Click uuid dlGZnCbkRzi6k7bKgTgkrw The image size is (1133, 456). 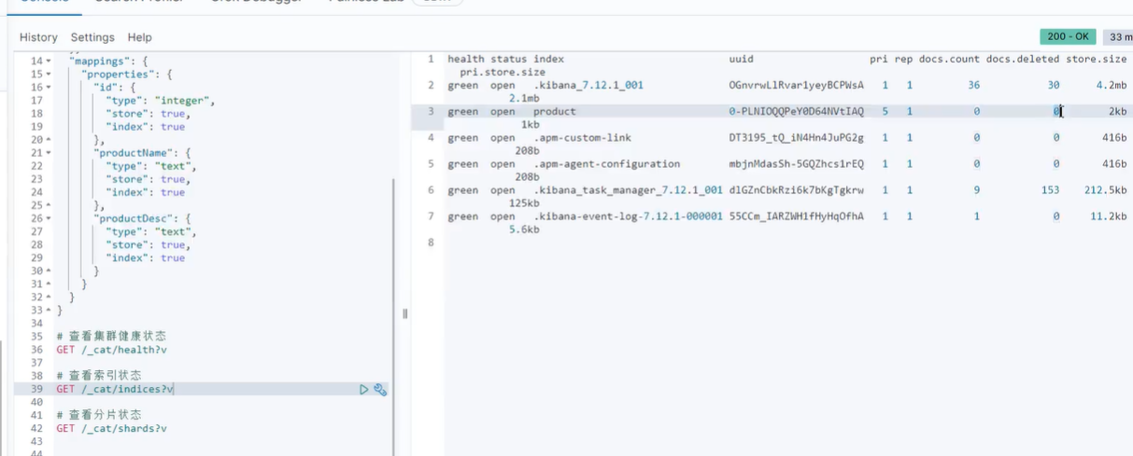(796, 189)
